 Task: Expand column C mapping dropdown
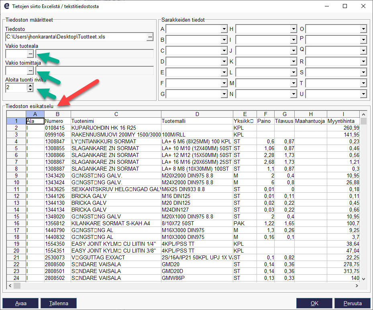tap(224, 51)
